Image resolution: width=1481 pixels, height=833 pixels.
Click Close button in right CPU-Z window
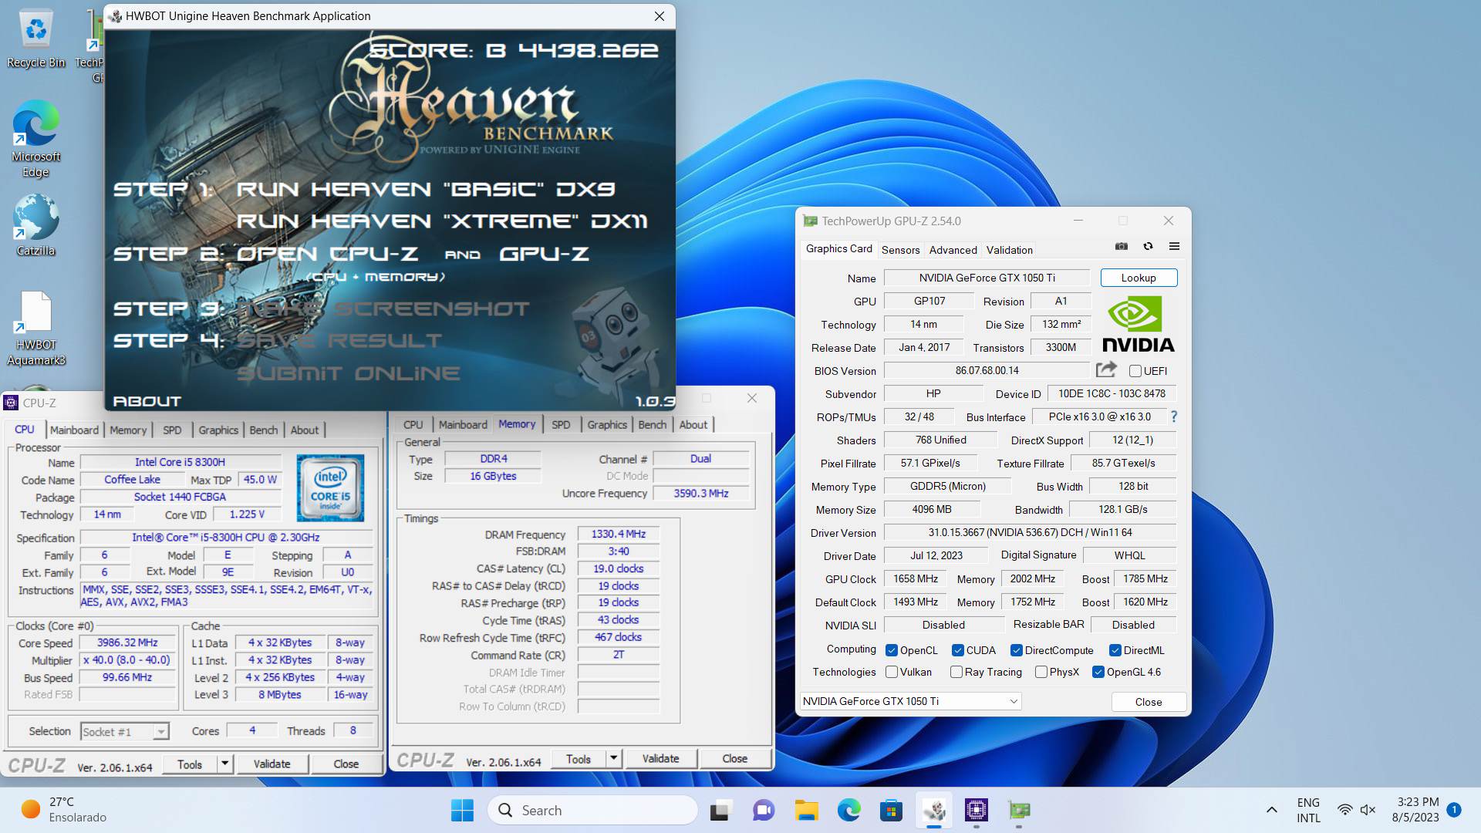(734, 758)
